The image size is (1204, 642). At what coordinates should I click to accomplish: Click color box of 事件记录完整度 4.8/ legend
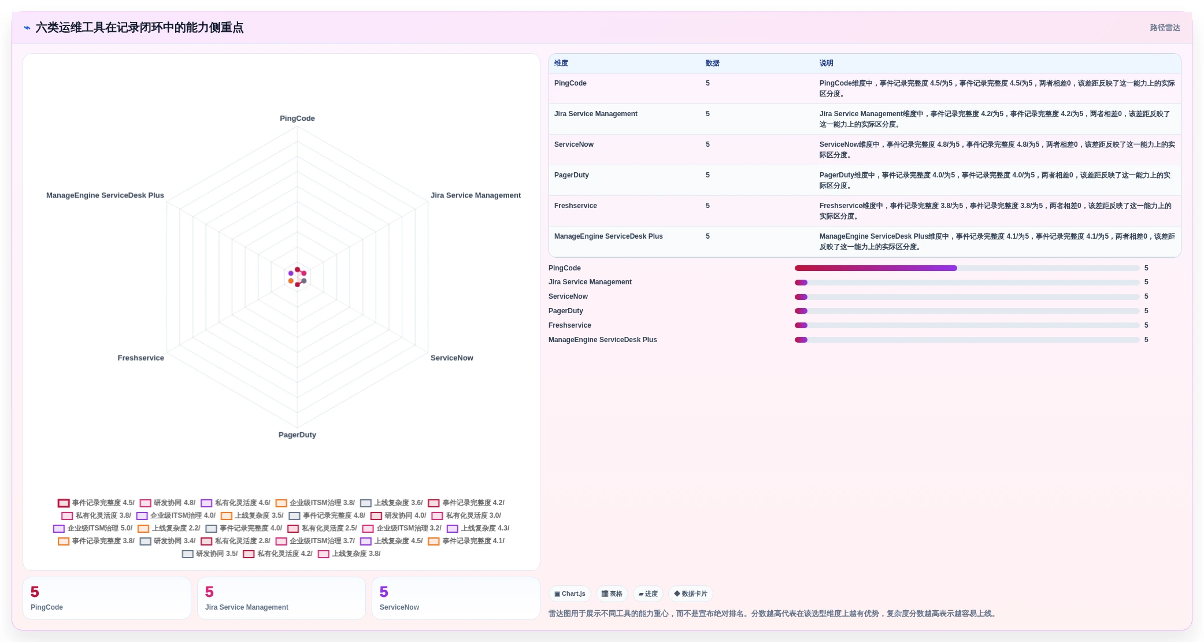[x=295, y=516]
